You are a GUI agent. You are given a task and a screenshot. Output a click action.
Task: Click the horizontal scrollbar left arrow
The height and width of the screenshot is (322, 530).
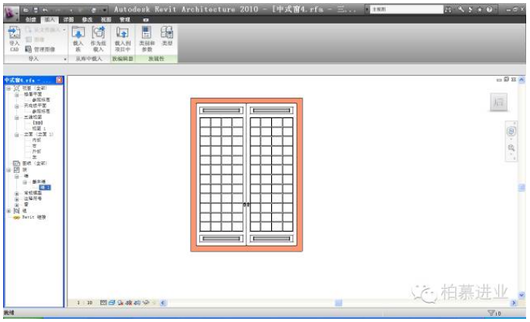(x=163, y=303)
